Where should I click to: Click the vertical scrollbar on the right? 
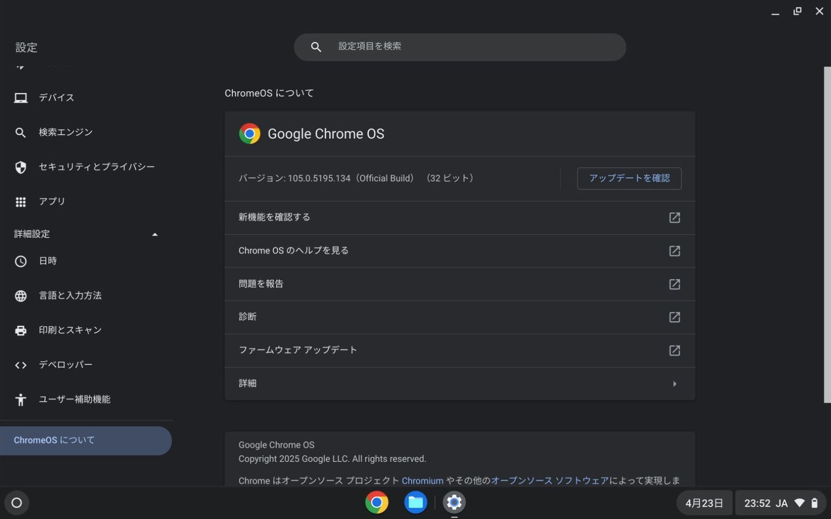pos(827,235)
